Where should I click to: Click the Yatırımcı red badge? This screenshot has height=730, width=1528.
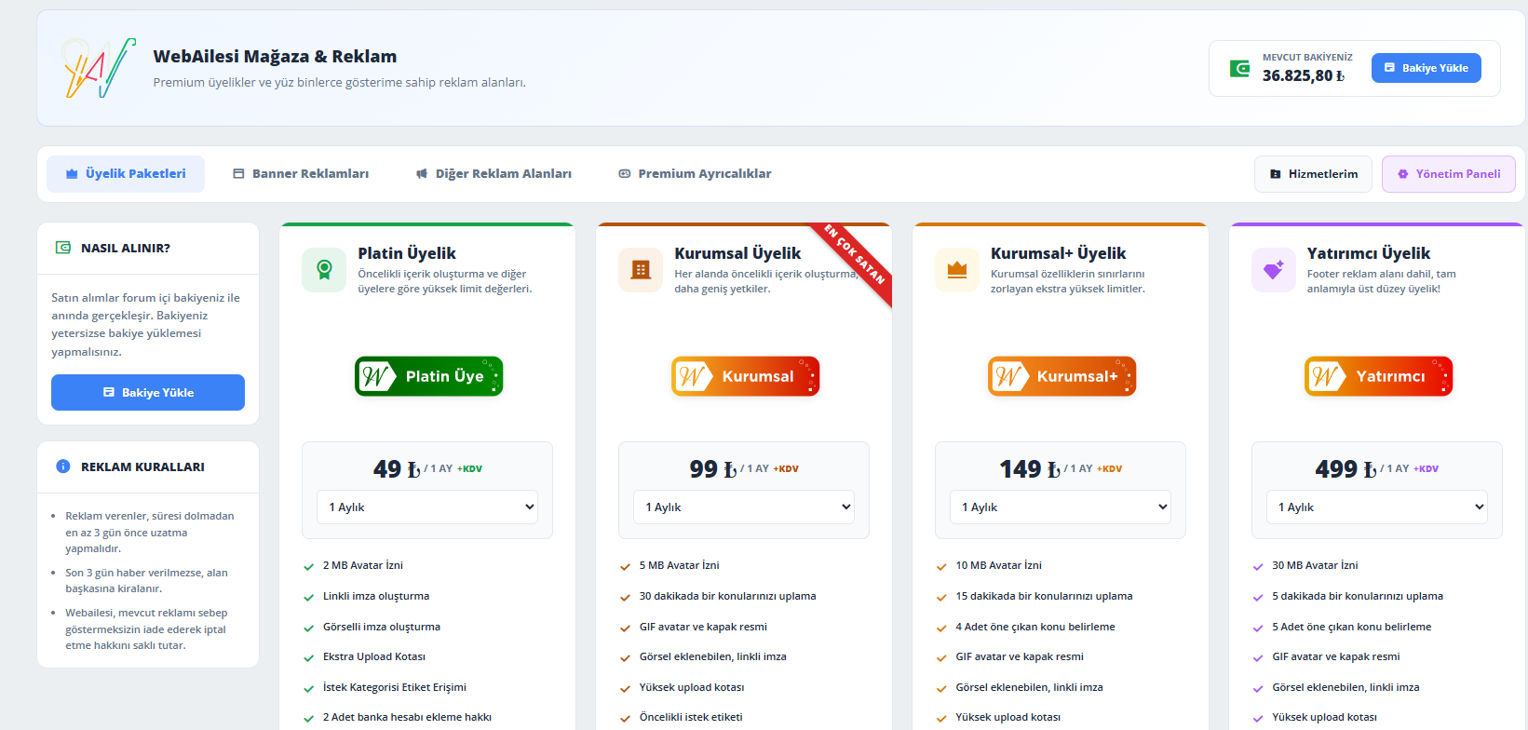[1378, 376]
